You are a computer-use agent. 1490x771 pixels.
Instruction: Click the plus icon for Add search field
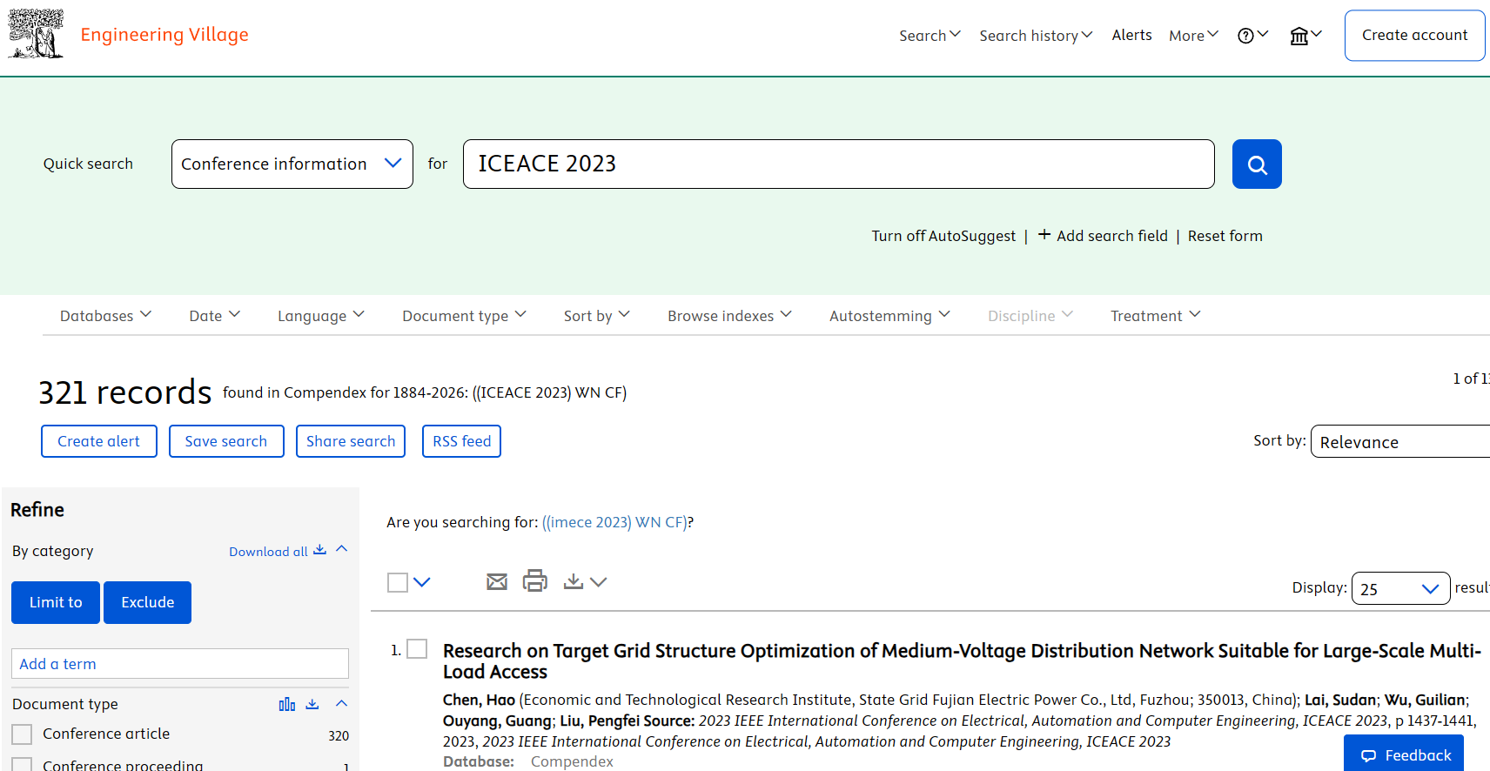coord(1044,235)
